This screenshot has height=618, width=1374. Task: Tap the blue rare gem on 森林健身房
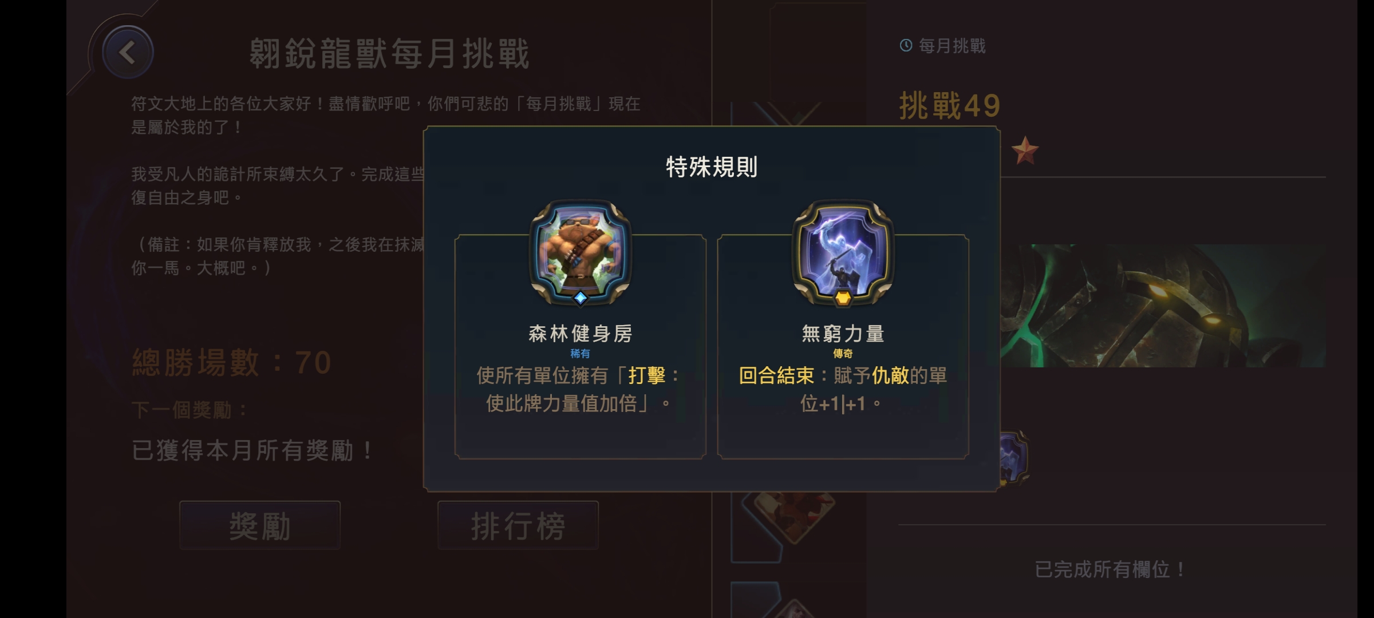tap(580, 298)
